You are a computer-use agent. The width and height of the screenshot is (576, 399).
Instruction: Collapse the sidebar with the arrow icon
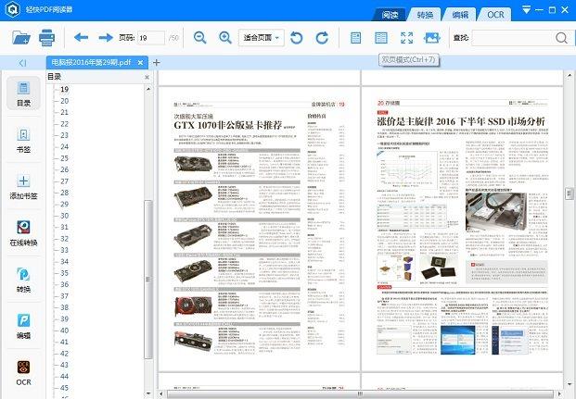click(x=22, y=63)
